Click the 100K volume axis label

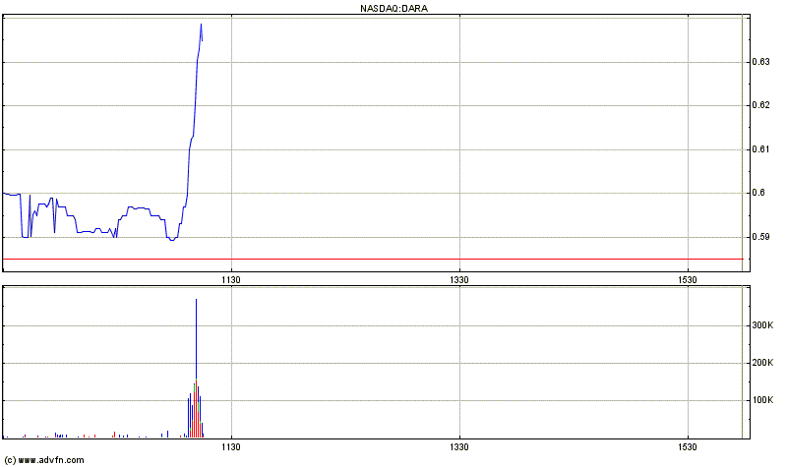[761, 400]
